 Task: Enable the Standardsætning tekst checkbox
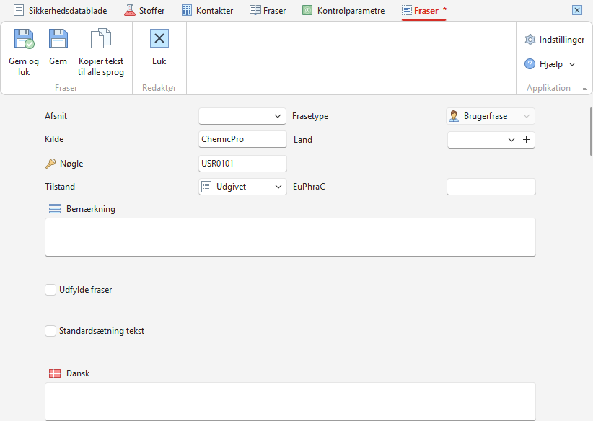[50, 331]
